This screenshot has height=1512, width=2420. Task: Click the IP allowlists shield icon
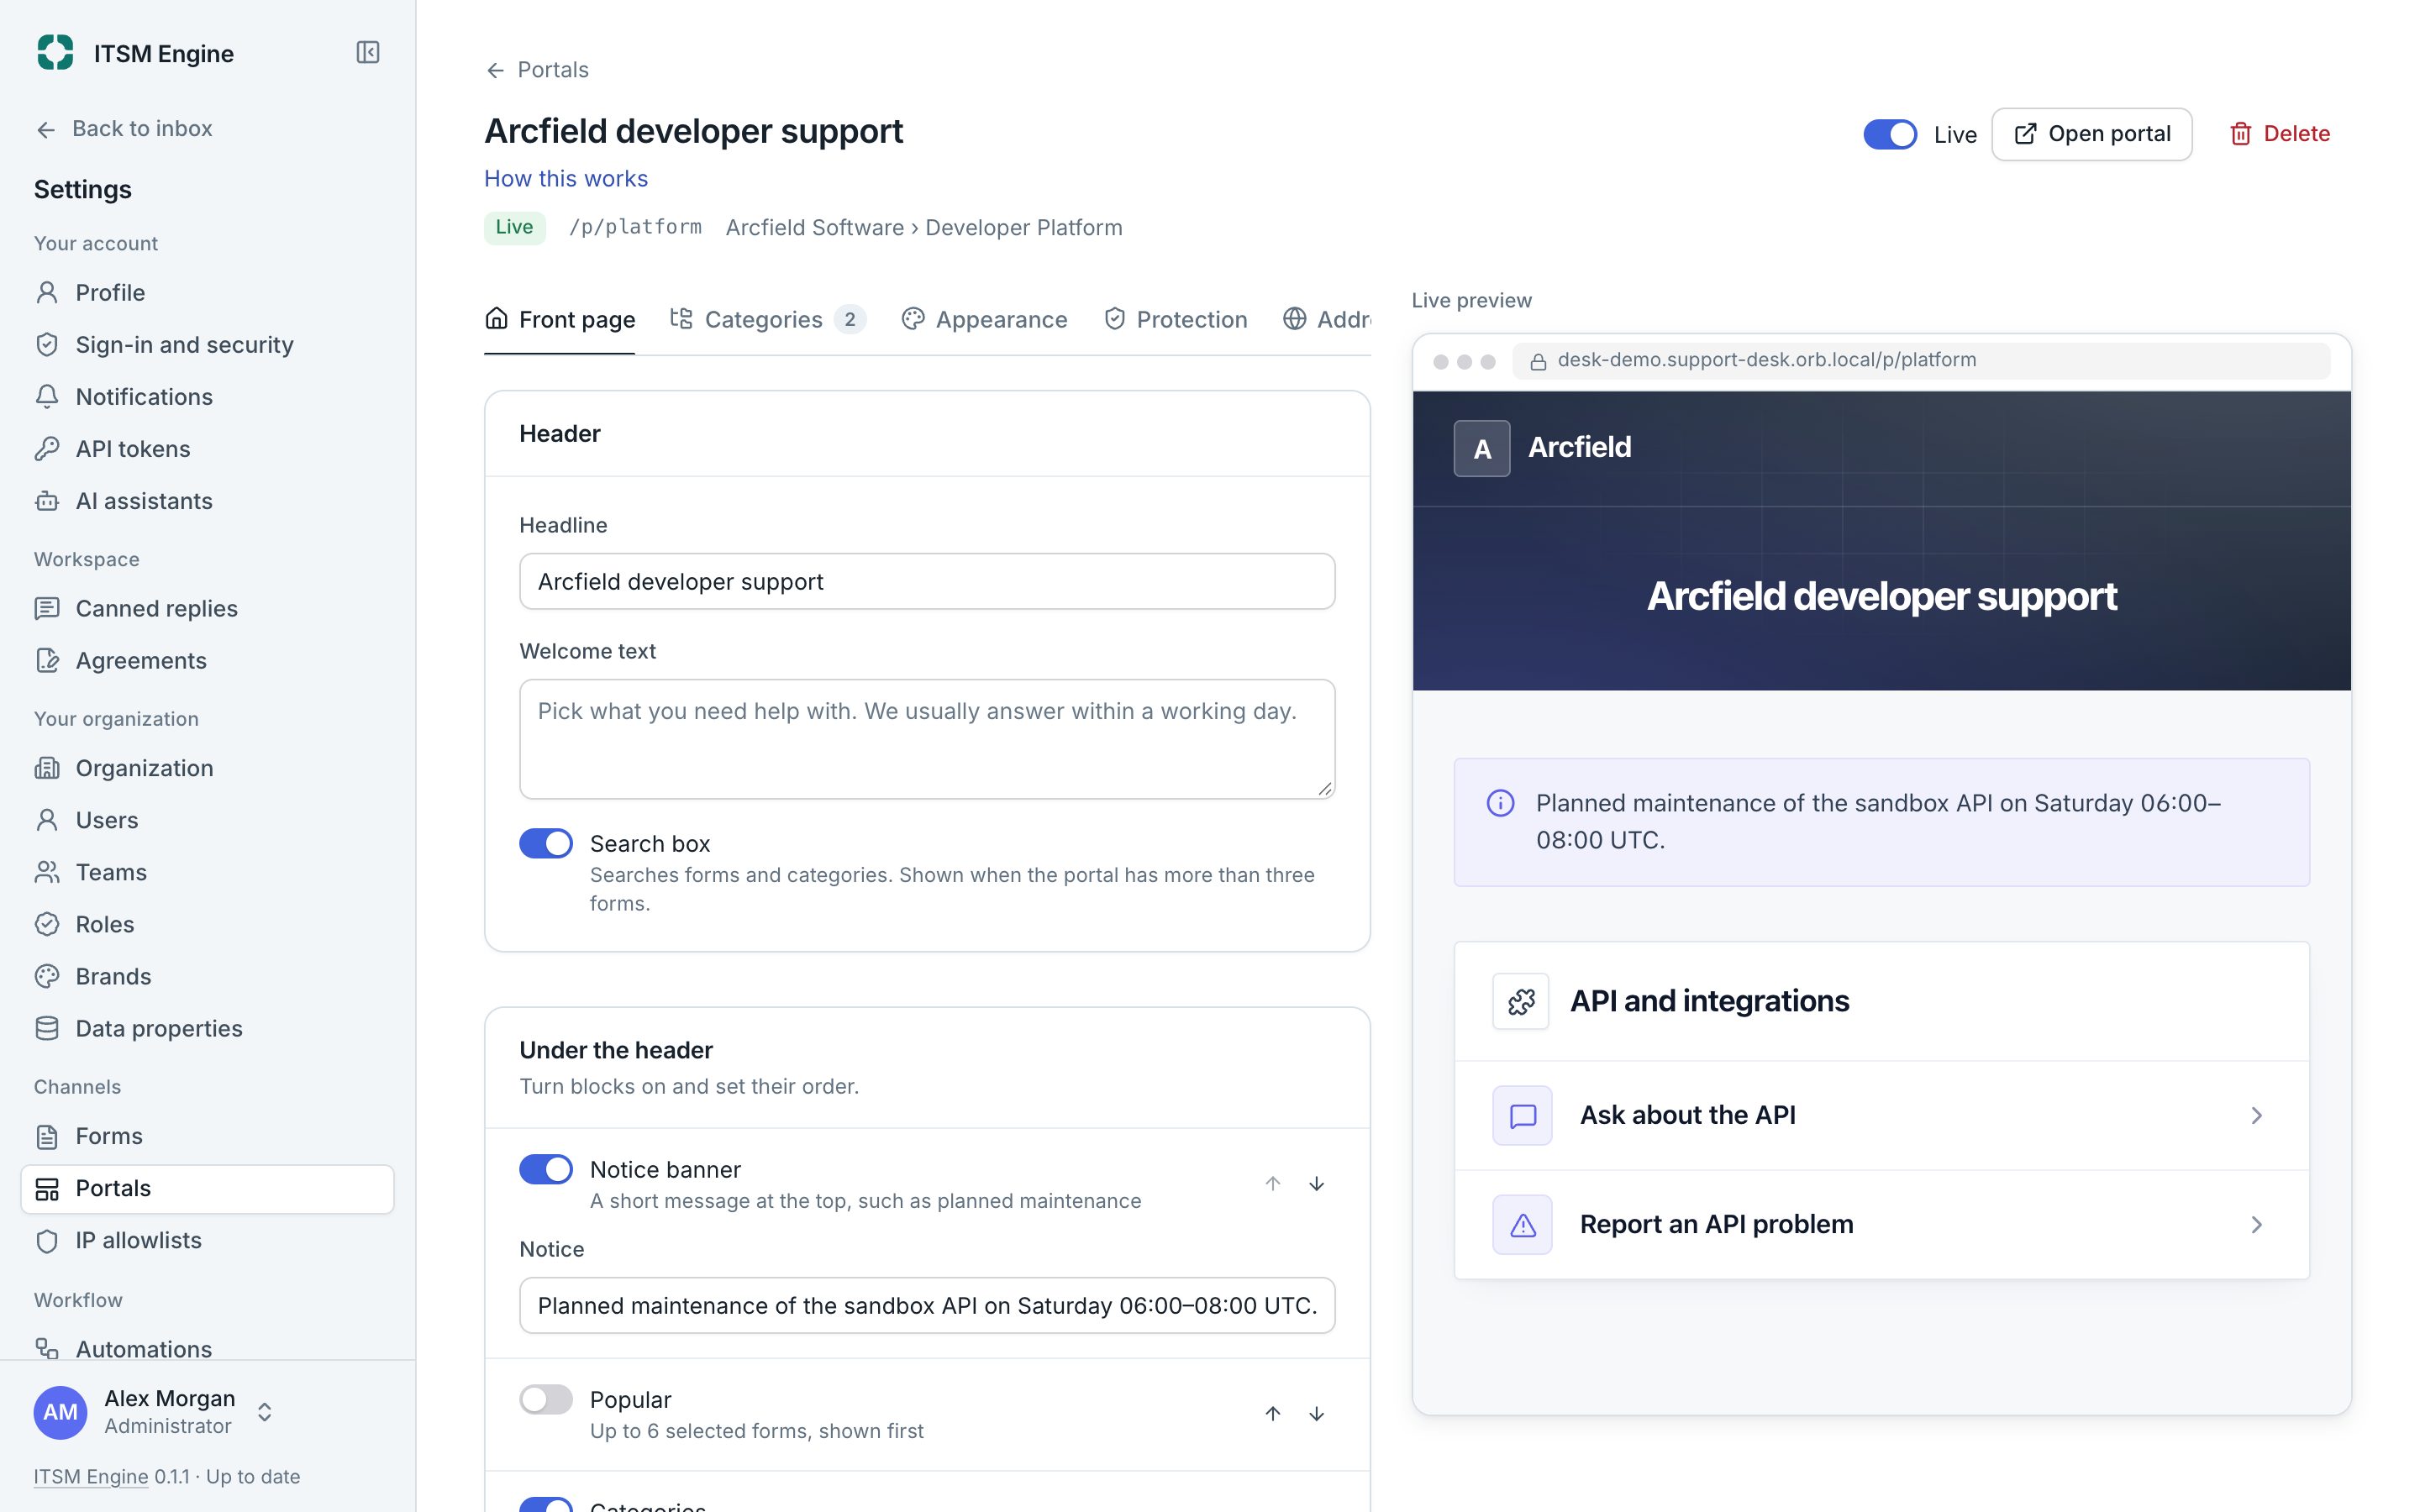point(47,1239)
